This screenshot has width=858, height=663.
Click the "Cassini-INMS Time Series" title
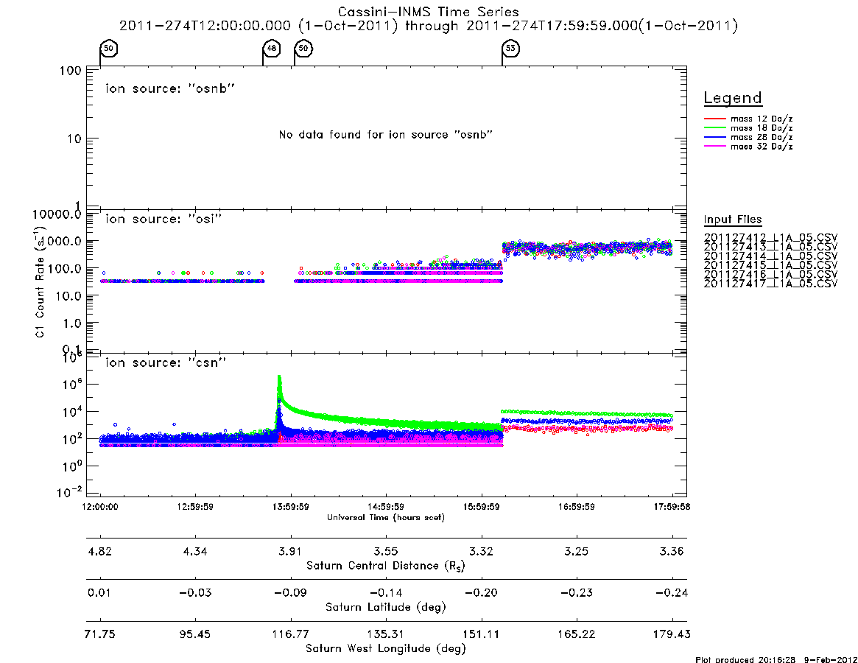[x=429, y=12]
